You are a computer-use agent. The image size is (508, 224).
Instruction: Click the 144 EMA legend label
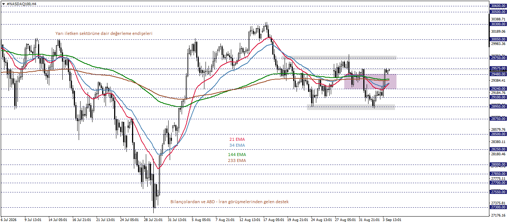237,155
